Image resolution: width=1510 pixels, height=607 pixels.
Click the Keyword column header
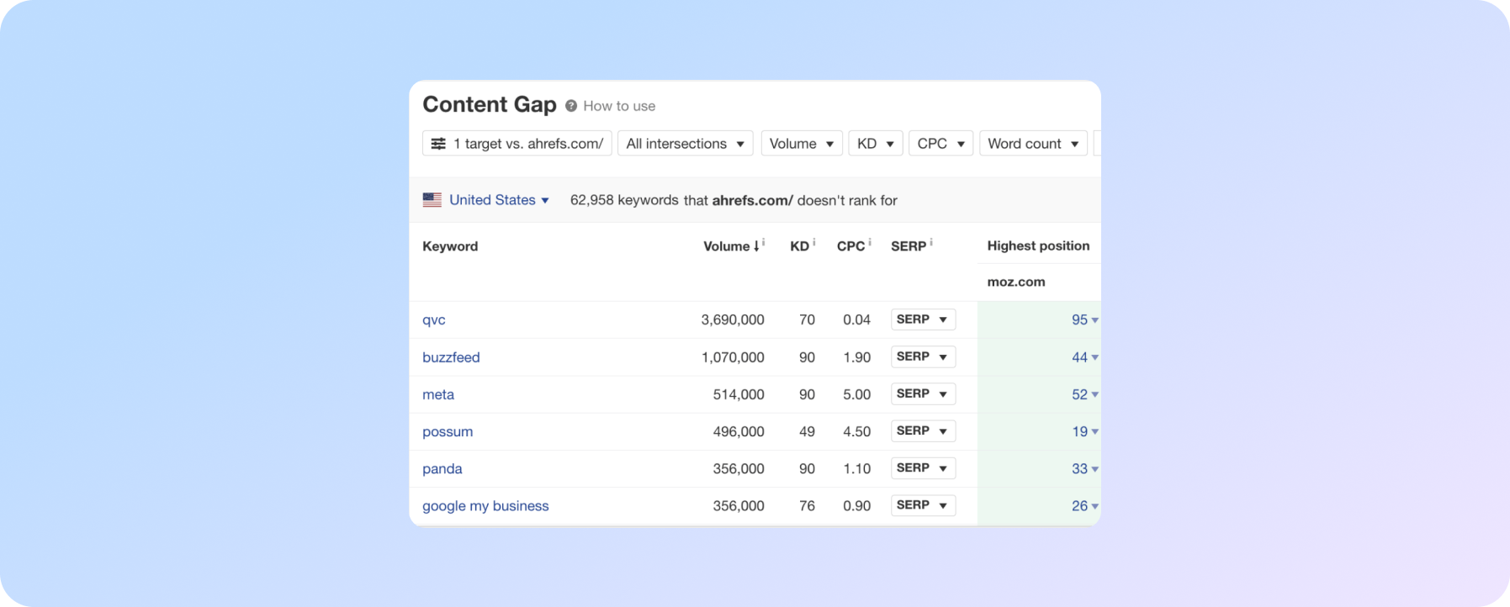pos(450,246)
